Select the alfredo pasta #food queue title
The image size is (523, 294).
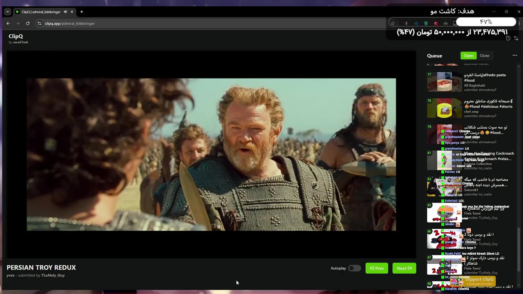click(485, 78)
